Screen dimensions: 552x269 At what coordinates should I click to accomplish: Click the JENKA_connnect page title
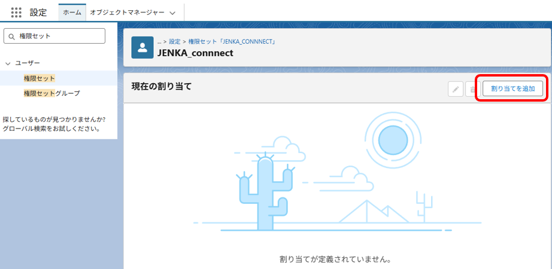pyautogui.click(x=195, y=53)
